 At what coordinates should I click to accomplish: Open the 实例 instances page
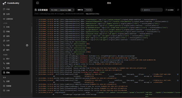tap(16, 14)
